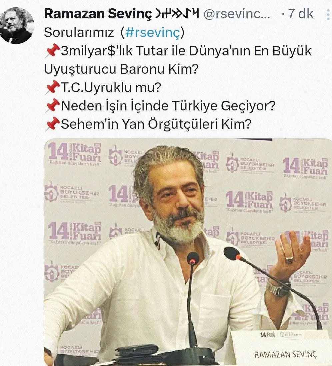Viewport: 332px width, 366px height.
Task: Open the #rsevinç hashtag link
Action: pos(153,32)
